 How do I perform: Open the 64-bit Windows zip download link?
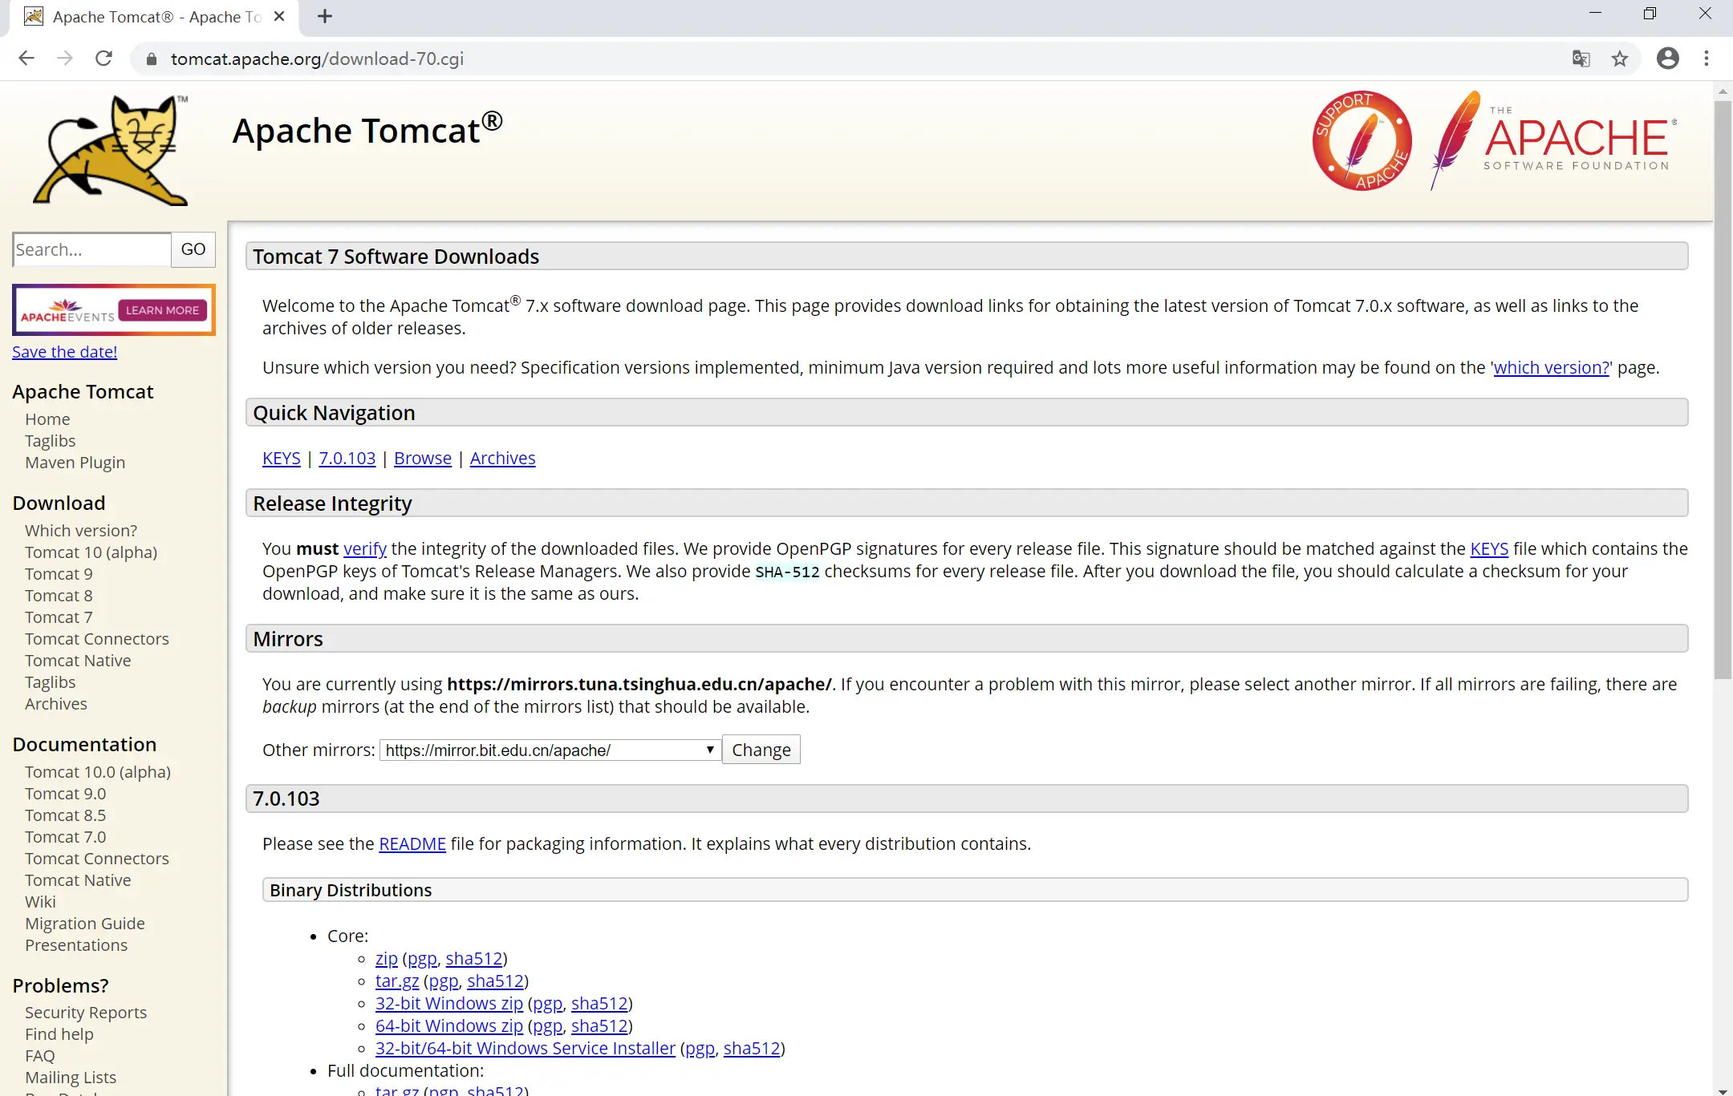click(x=448, y=1025)
